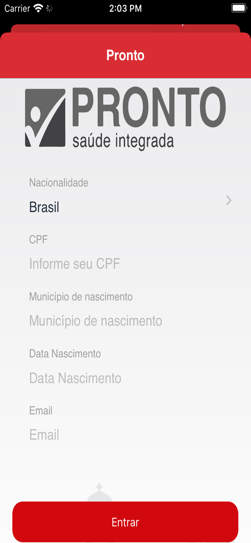This screenshot has width=251, height=543.
Task: Select the Data Nascimento placeholder input
Action: tap(75, 378)
